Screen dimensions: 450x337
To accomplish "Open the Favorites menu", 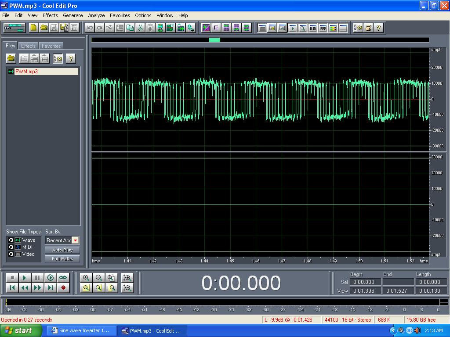I will tap(120, 15).
